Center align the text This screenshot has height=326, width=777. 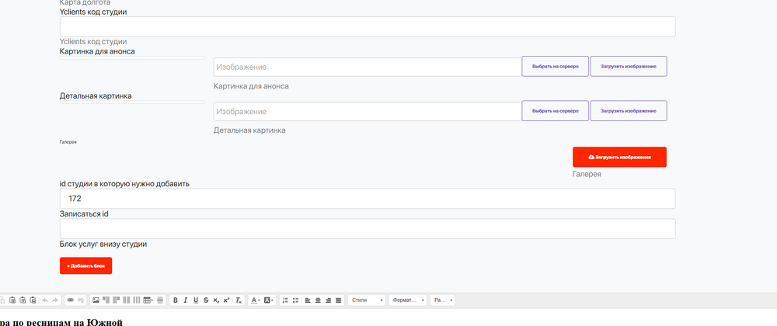click(x=318, y=300)
